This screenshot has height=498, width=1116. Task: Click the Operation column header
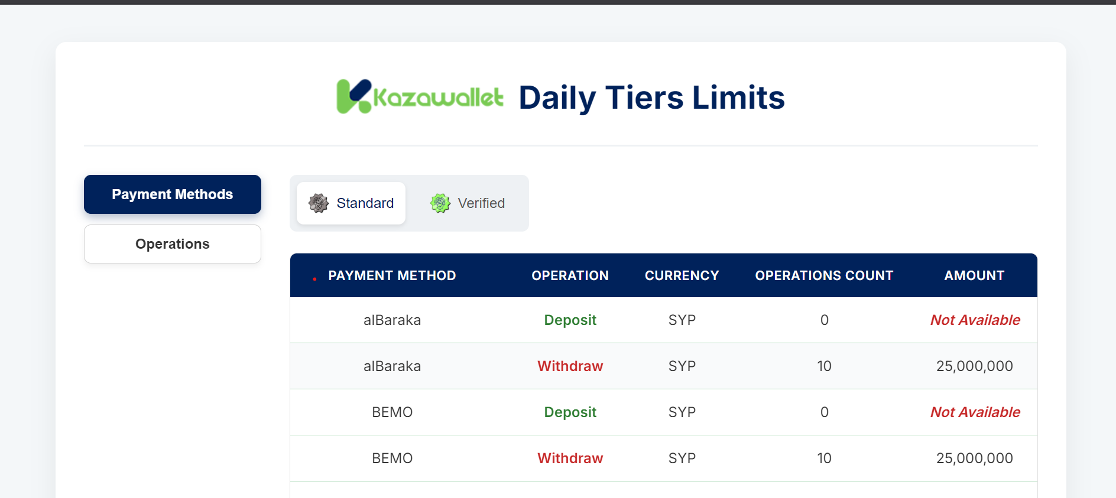570,276
